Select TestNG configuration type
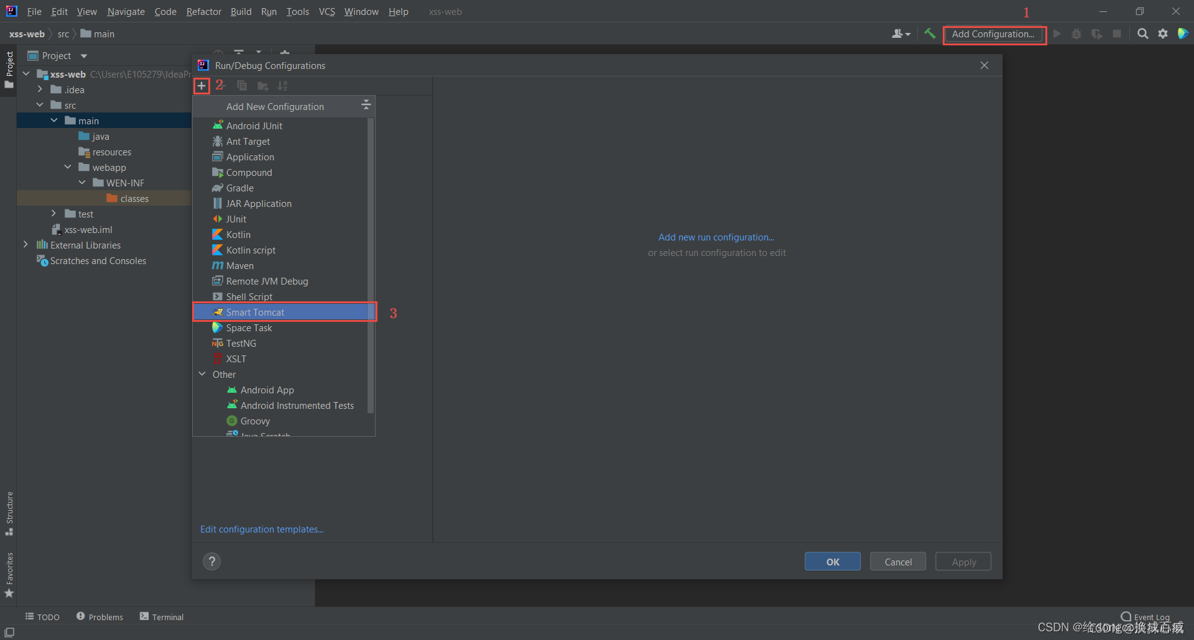Screen dimensions: 1194x640 click(x=284, y=343)
